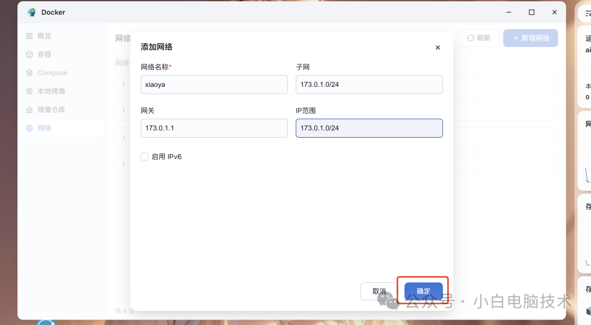Screen dimensions: 591x325
Task: Click the IP范围 label
Action: (306, 110)
